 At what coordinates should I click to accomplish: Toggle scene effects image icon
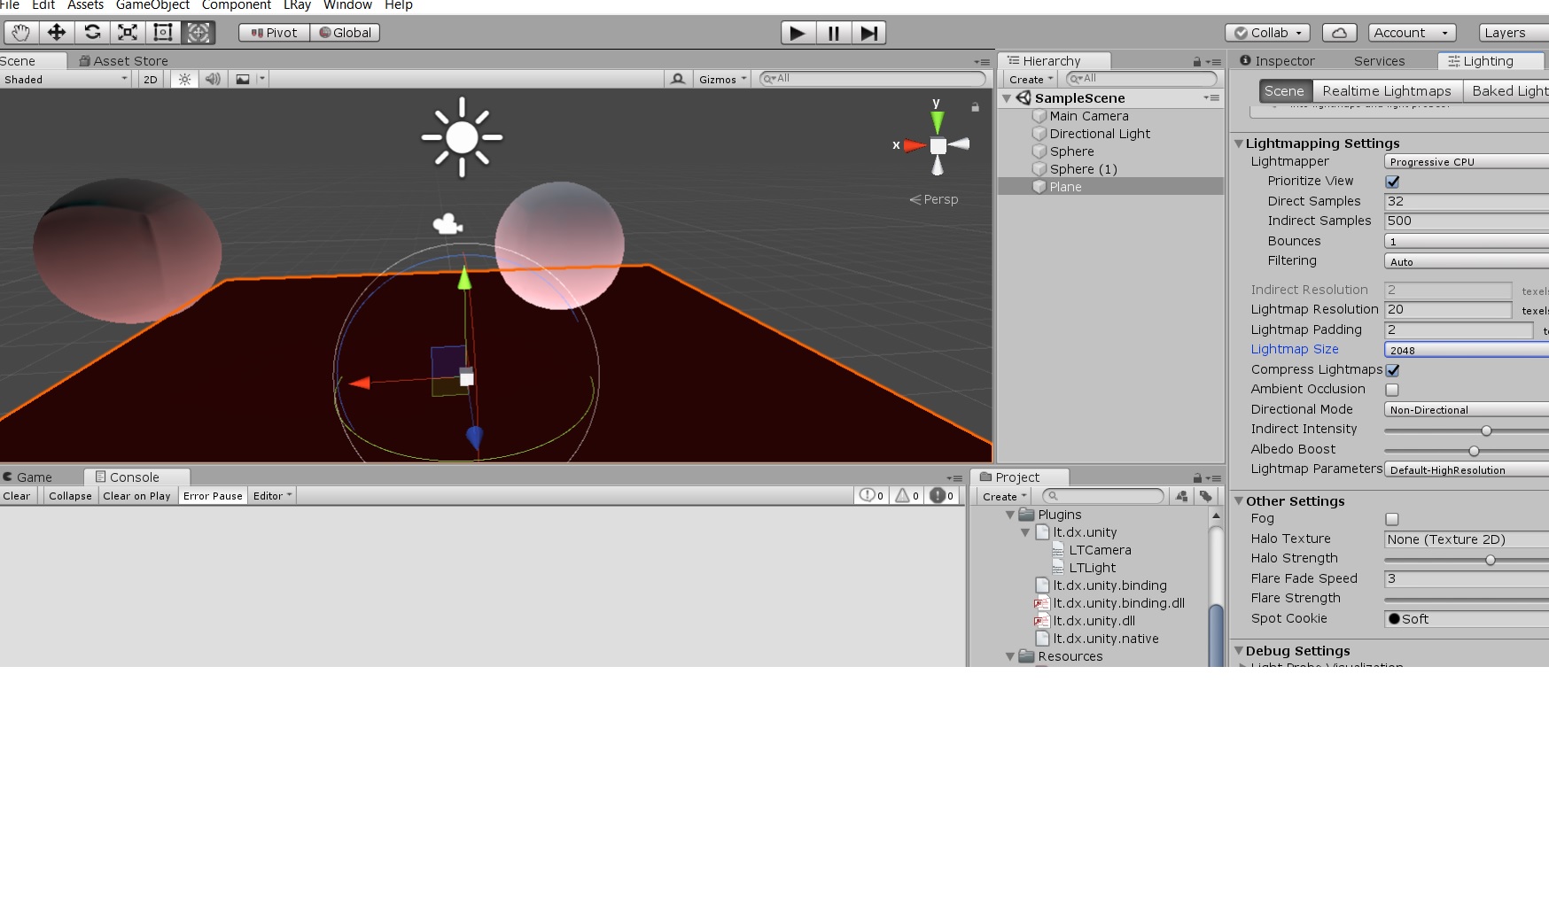click(x=242, y=79)
